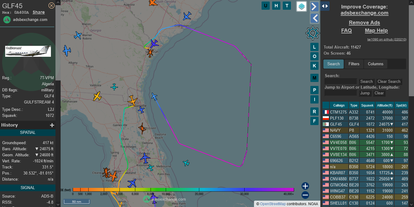
Task: Click the Gulfstream aircraft photo thumbnail
Action: point(28,51)
